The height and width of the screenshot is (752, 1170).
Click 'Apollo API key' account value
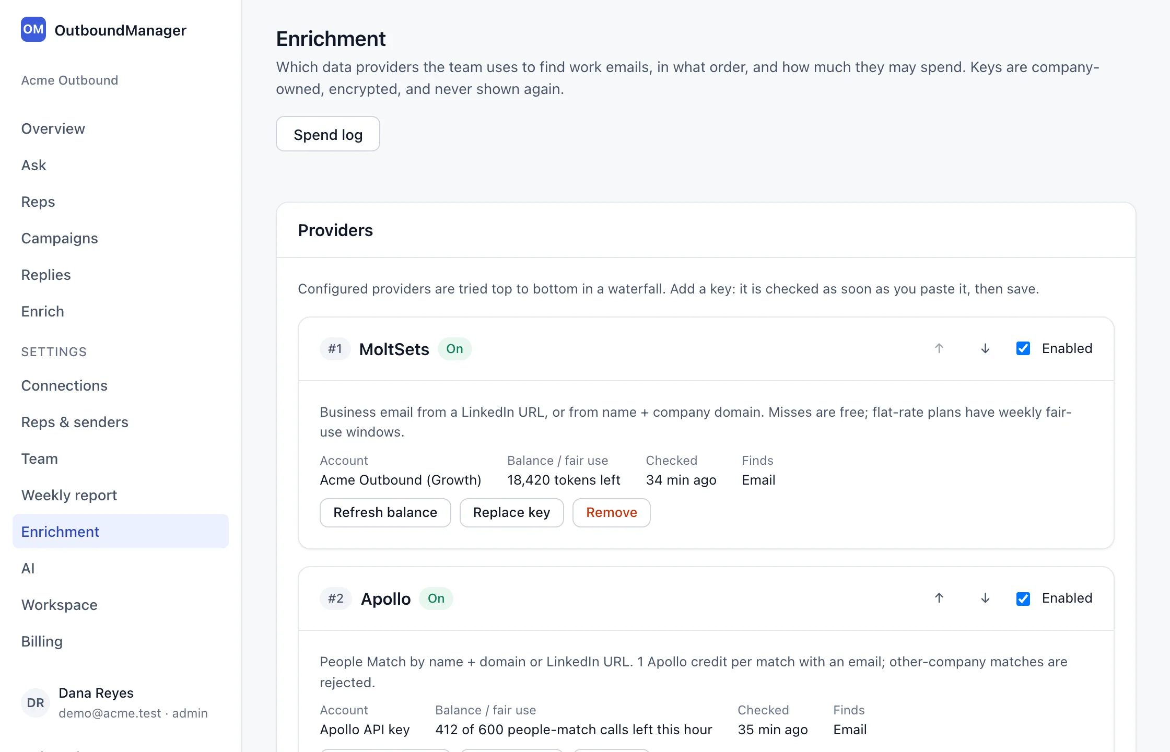(365, 730)
